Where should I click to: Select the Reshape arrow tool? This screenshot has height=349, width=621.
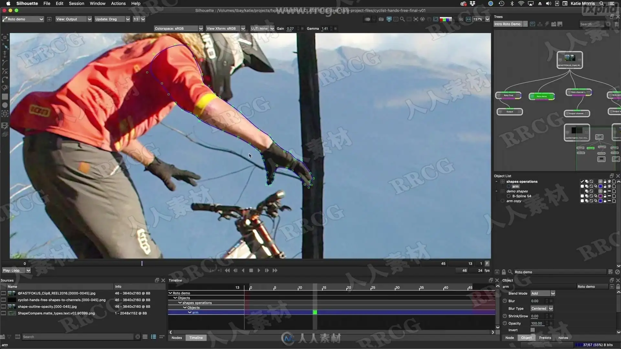pyautogui.click(x=5, y=46)
